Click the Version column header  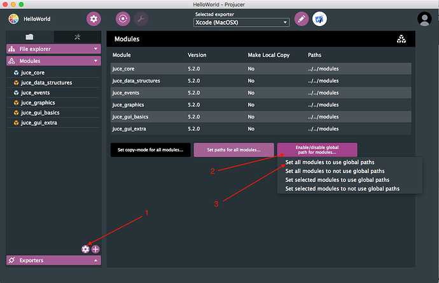tap(197, 55)
